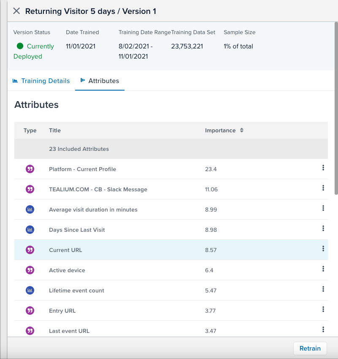Open kebab menu for Days Since Last Visit
Image resolution: width=338 pixels, height=359 pixels.
(x=323, y=229)
